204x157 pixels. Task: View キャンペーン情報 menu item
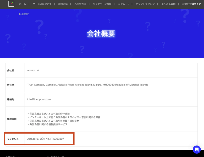click(102, 4)
